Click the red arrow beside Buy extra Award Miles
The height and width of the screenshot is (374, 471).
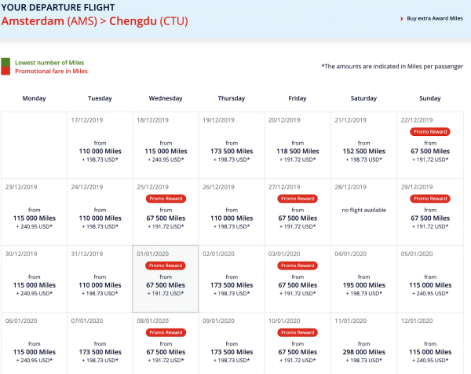coord(401,18)
